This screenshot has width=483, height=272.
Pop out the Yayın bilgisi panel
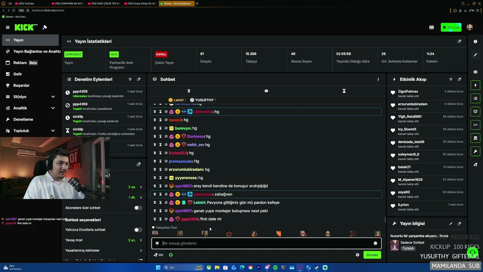459,224
